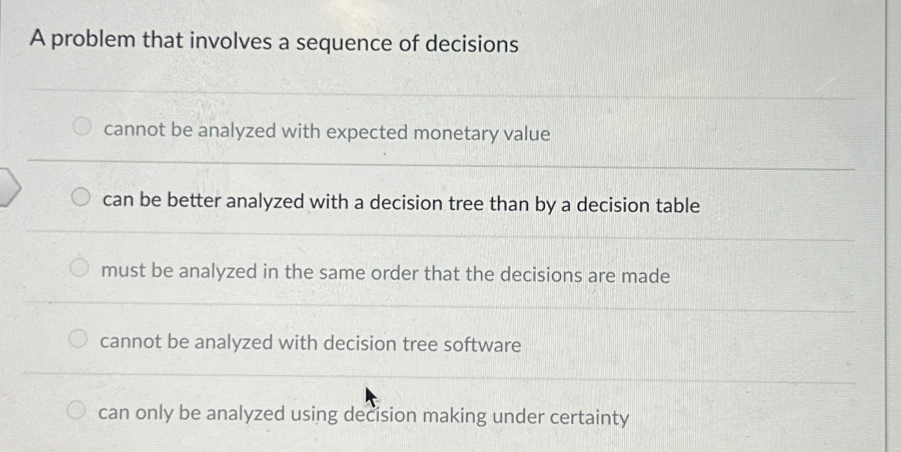901x452 pixels.
Task: Click answer 'must be analyzed in the same order'
Action: click(x=386, y=274)
